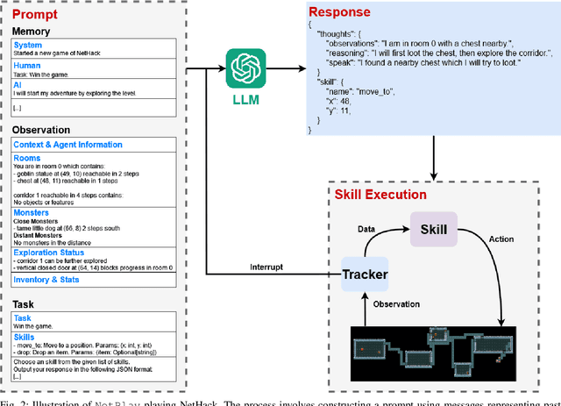This screenshot has height=406, width=561.
Task: Click the Human message label
Action: pyautogui.click(x=27, y=64)
